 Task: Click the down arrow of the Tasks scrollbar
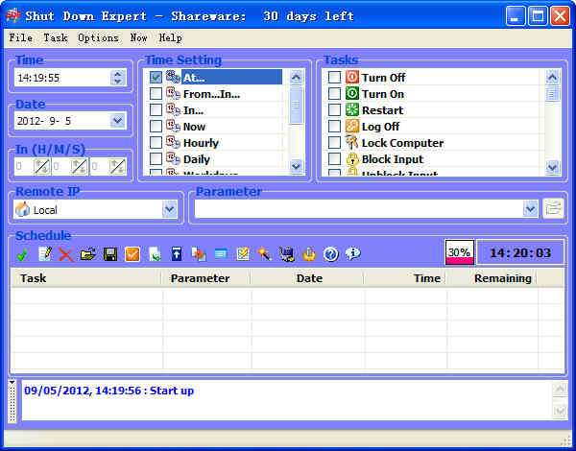[x=552, y=168]
